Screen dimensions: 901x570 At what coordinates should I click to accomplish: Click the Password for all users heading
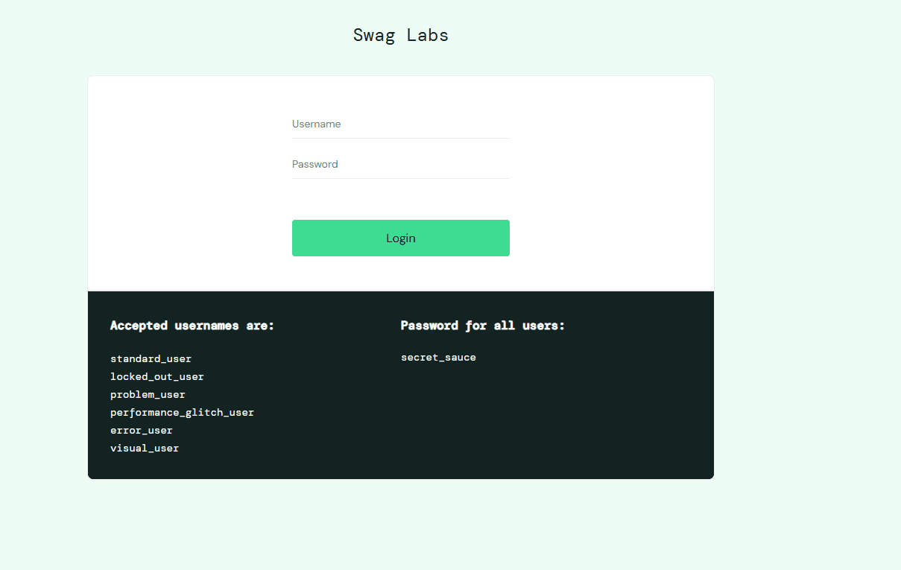[483, 326]
